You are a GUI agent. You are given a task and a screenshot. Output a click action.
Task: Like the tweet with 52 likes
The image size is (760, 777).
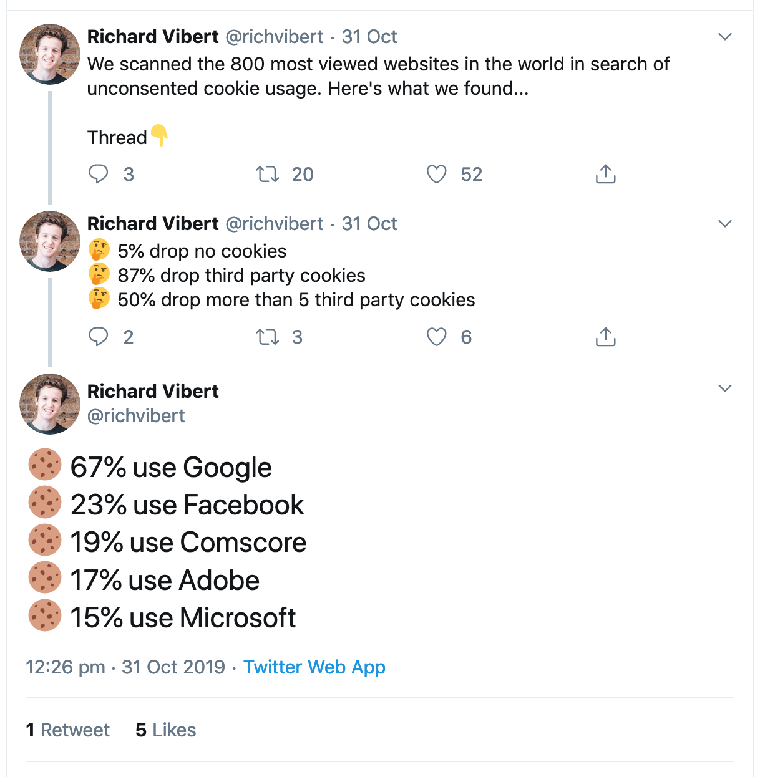pyautogui.click(x=437, y=174)
